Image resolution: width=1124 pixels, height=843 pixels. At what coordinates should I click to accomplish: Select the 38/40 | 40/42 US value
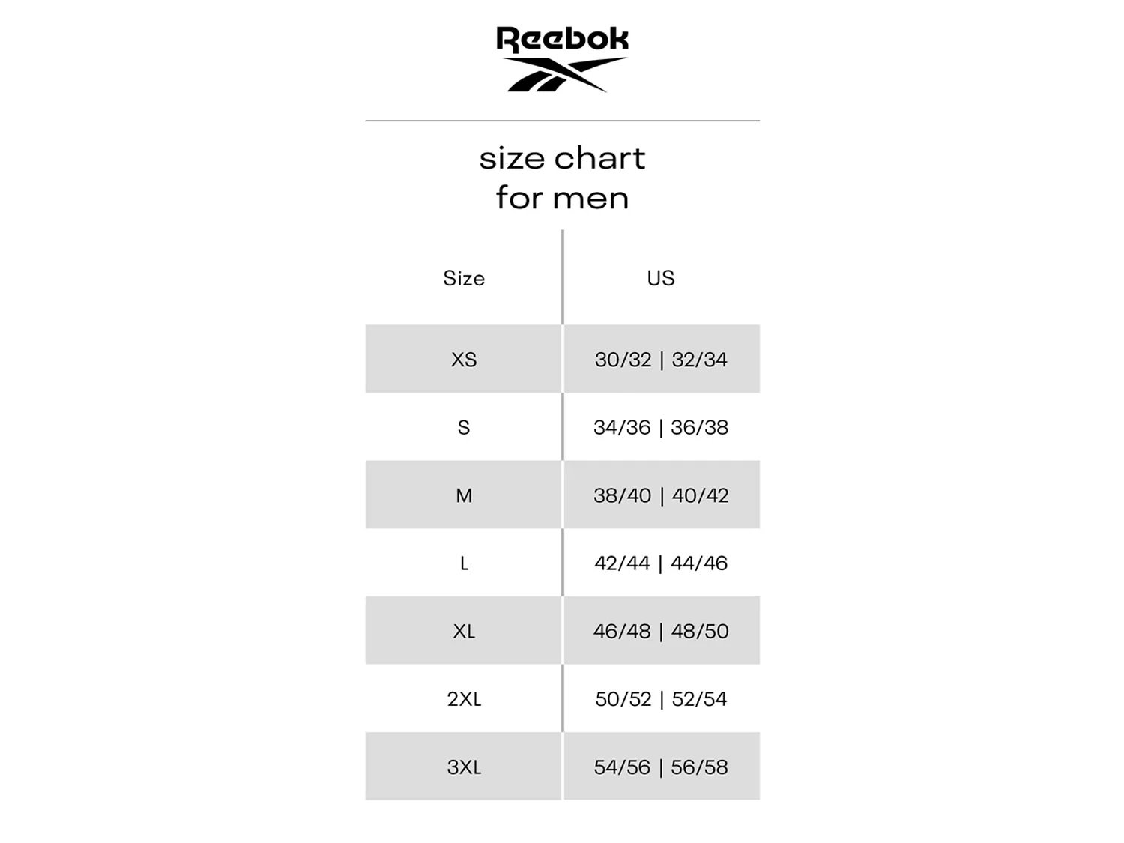(661, 495)
